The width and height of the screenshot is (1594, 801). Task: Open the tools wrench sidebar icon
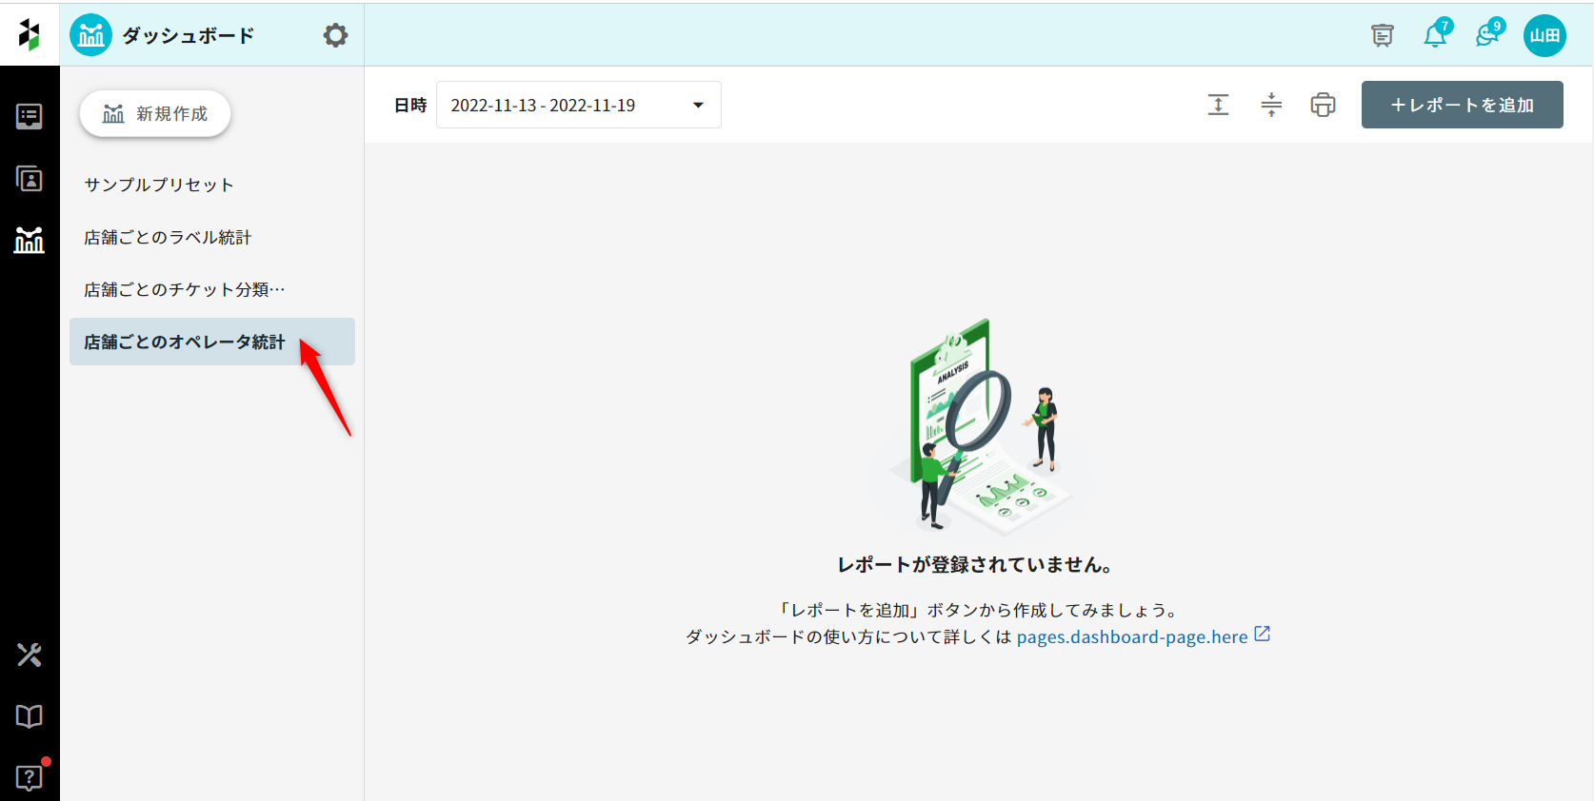click(x=30, y=654)
